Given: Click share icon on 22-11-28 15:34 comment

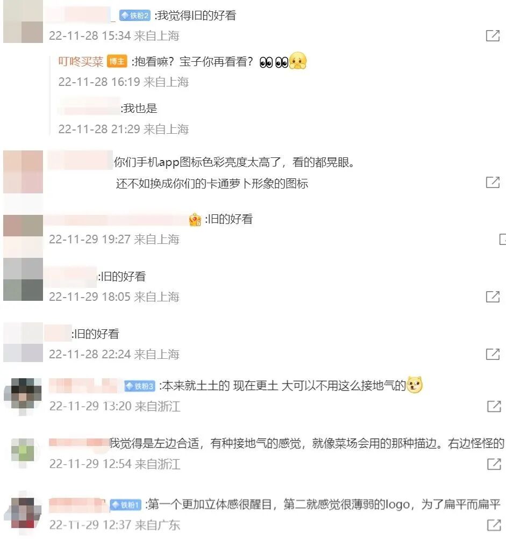Looking at the screenshot, I should tap(493, 35).
